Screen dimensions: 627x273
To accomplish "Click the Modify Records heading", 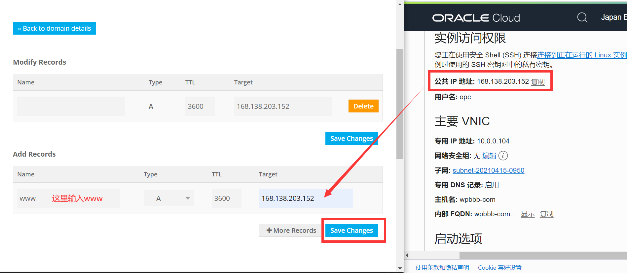I will pyautogui.click(x=40, y=62).
